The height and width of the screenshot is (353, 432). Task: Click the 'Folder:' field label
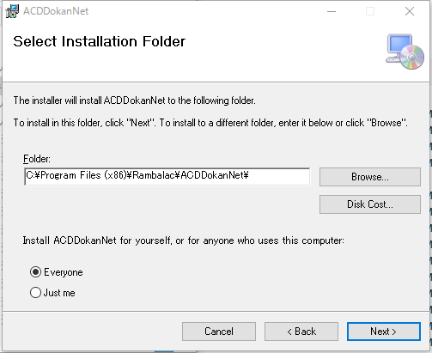point(37,159)
